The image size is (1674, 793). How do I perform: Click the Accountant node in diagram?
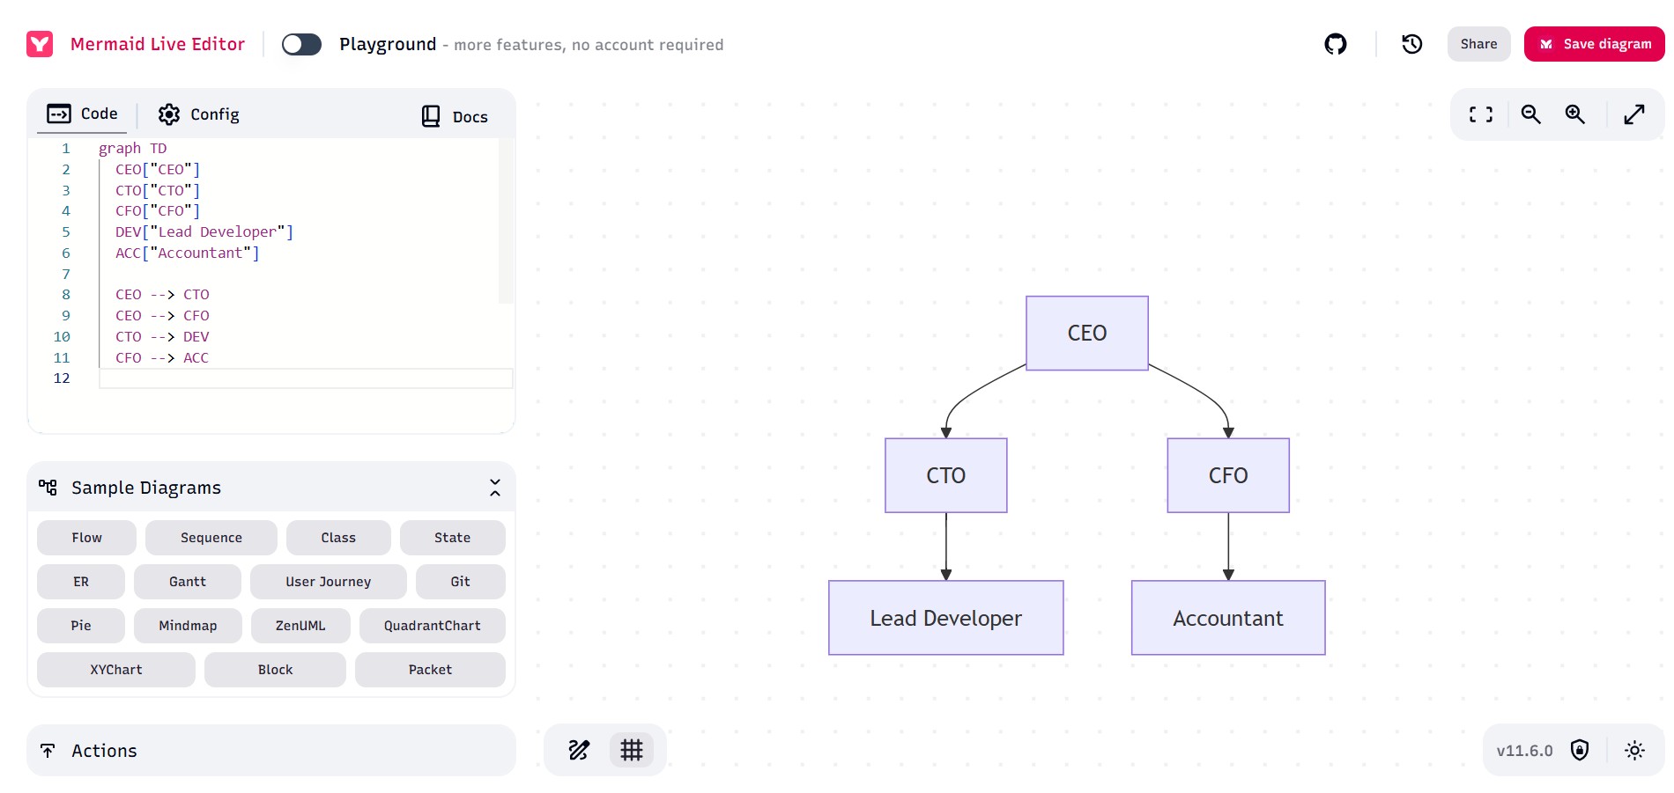point(1228,618)
